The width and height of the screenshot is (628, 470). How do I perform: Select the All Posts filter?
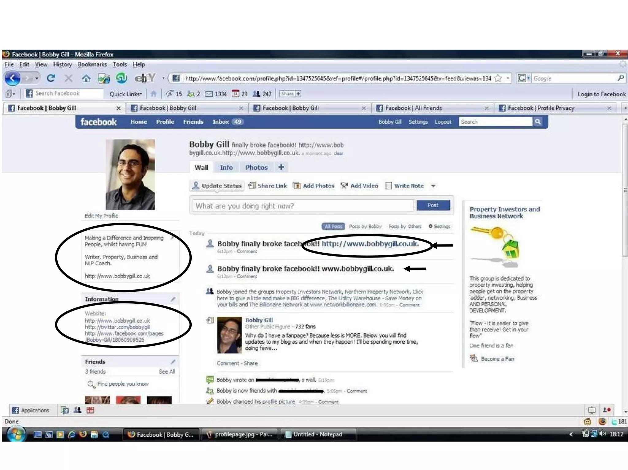click(333, 226)
